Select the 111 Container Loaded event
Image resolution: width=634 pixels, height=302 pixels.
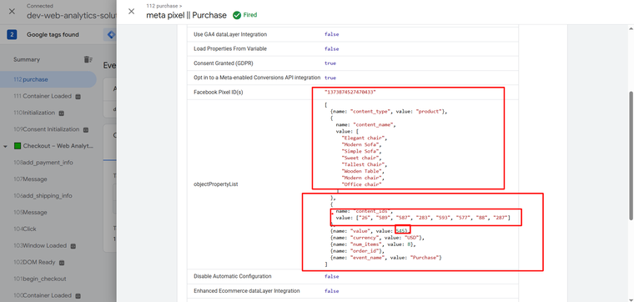[x=48, y=96]
